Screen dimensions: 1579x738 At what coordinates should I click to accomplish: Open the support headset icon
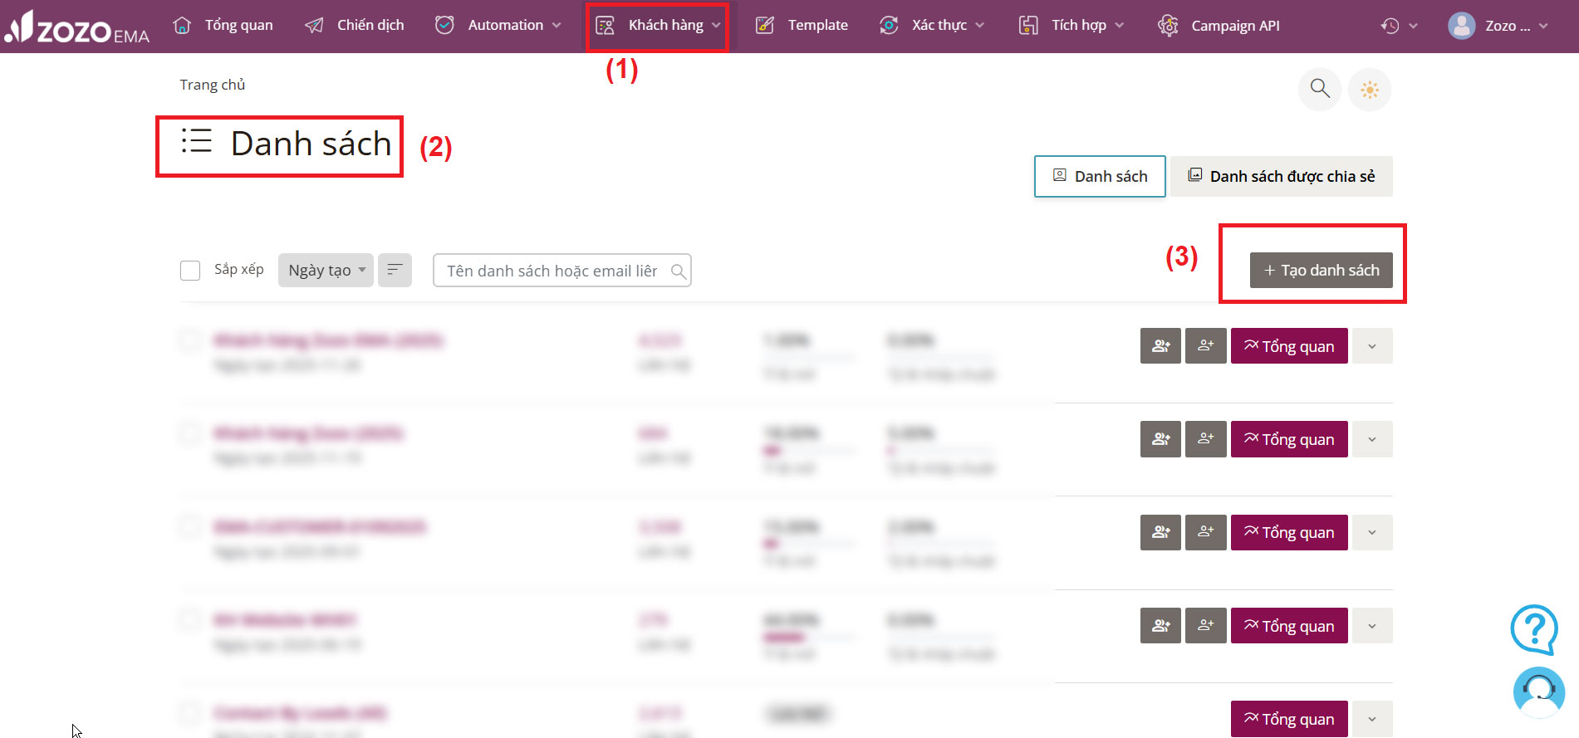coord(1538,691)
